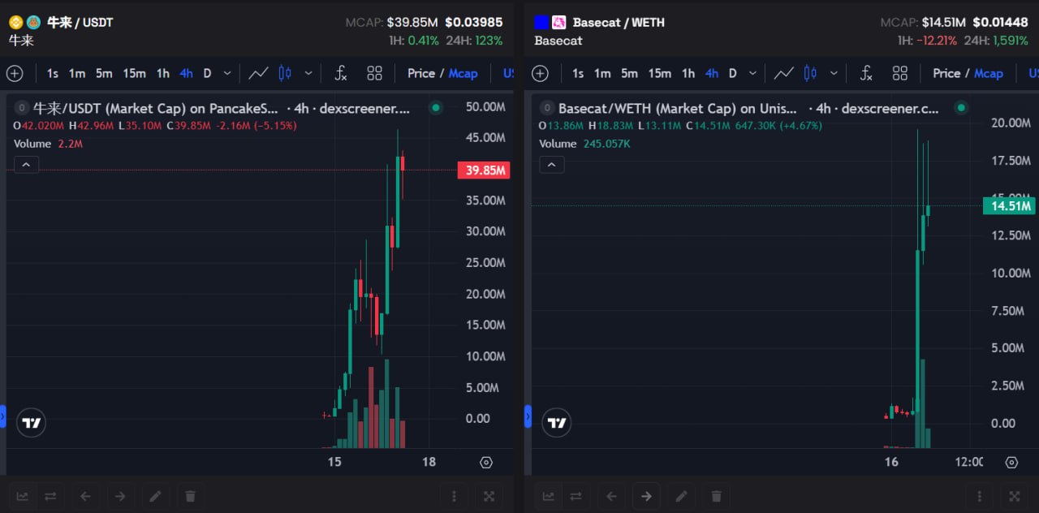1039x513 pixels.
Task: Switch right chart to Mcap mode
Action: [988, 73]
